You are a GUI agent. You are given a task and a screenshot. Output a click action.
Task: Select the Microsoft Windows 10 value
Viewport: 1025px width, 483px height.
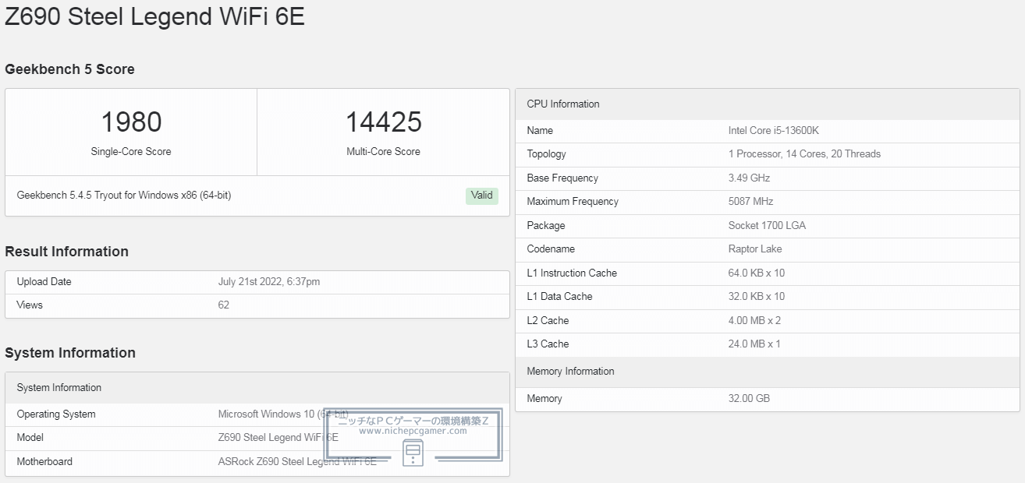point(283,414)
